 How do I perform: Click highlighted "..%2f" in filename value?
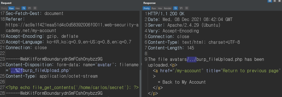click(x=17, y=70)
